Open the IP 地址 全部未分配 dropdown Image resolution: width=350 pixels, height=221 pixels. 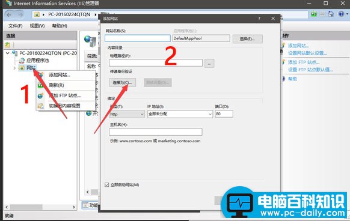point(180,114)
